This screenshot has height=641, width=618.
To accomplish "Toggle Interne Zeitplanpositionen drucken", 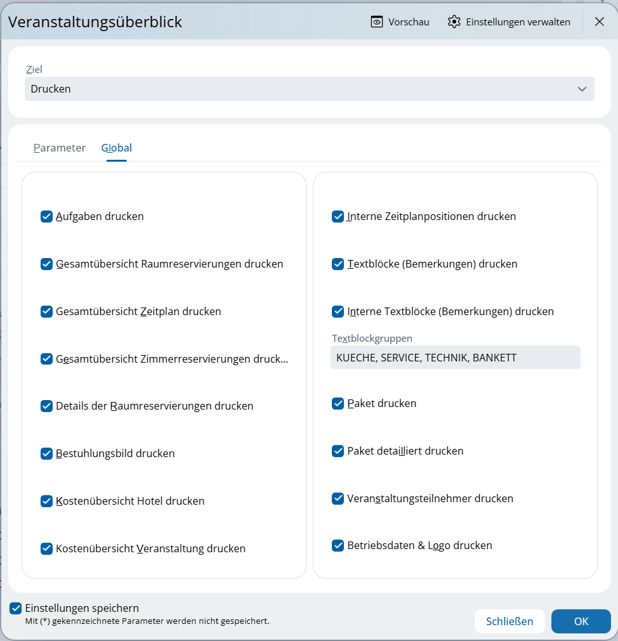I will click(x=338, y=216).
